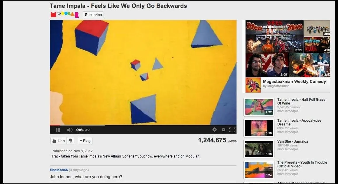Open Megasteakman Weekly Comedy link
This screenshot has width=338, height=184.
pyautogui.click(x=295, y=82)
